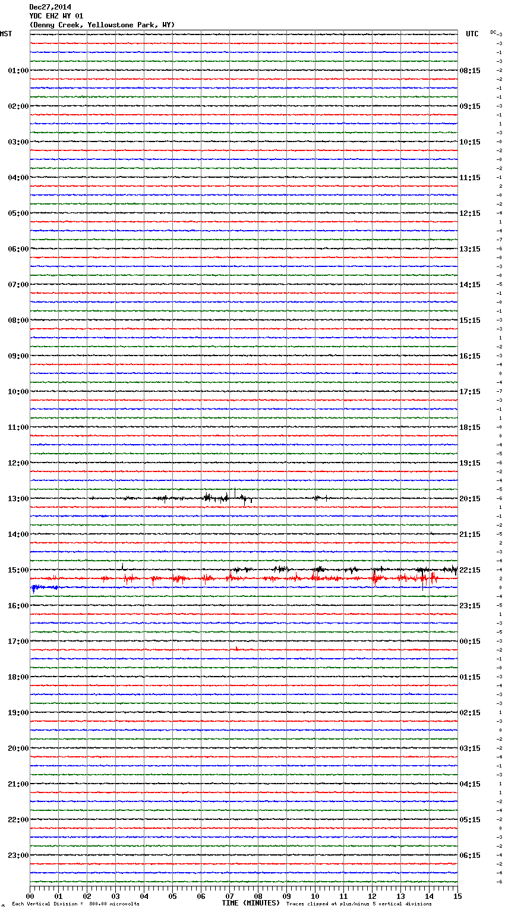
Task: Click the noisy red seismic trace after 15:00 MST
Action: 244,578
